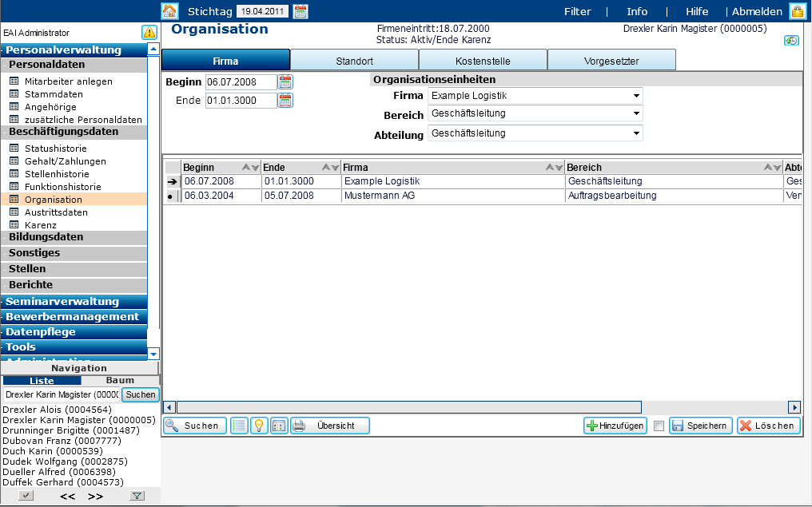Screen dimensions: 812x507
Task: Click the Stammdaten list icon
Action: [14, 94]
